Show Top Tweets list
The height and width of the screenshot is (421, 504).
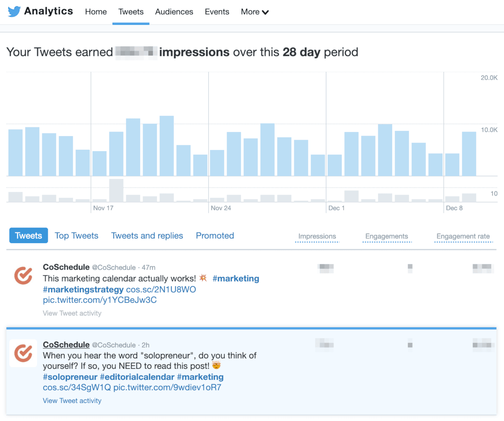click(x=77, y=236)
